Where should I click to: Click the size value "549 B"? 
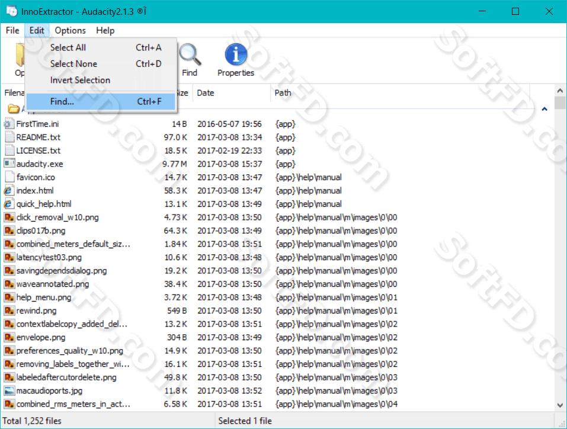(x=177, y=310)
